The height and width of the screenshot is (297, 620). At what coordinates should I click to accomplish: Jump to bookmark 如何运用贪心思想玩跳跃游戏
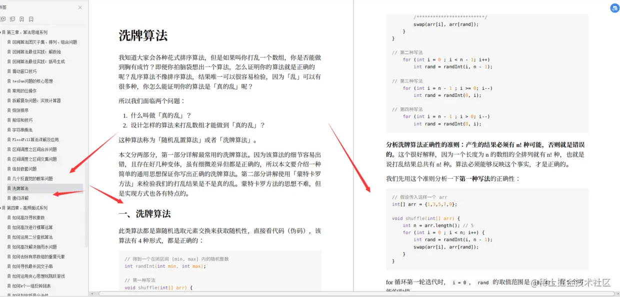pos(38,276)
